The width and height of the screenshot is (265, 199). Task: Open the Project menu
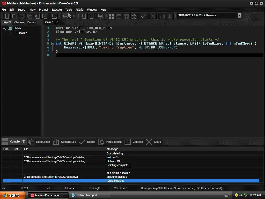tap(43, 10)
